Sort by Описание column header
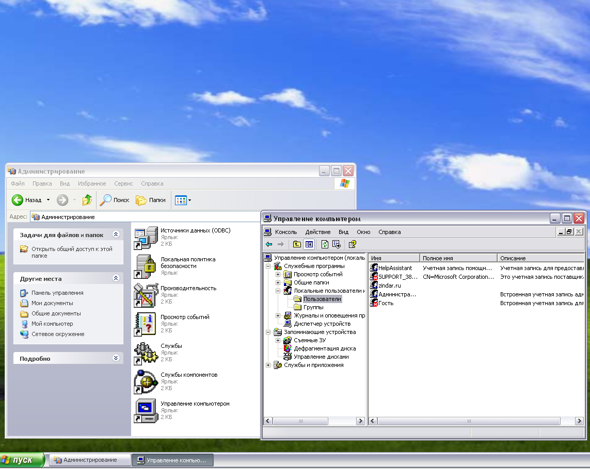 (x=541, y=258)
